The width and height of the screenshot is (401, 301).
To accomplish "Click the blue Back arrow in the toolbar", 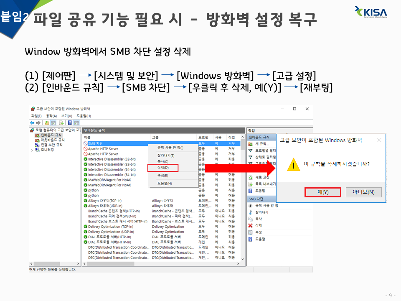I will coord(32,123).
